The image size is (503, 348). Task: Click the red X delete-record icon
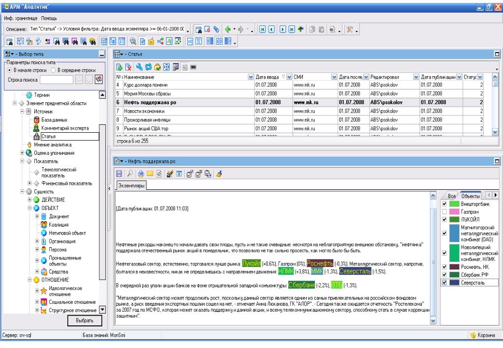click(x=128, y=67)
